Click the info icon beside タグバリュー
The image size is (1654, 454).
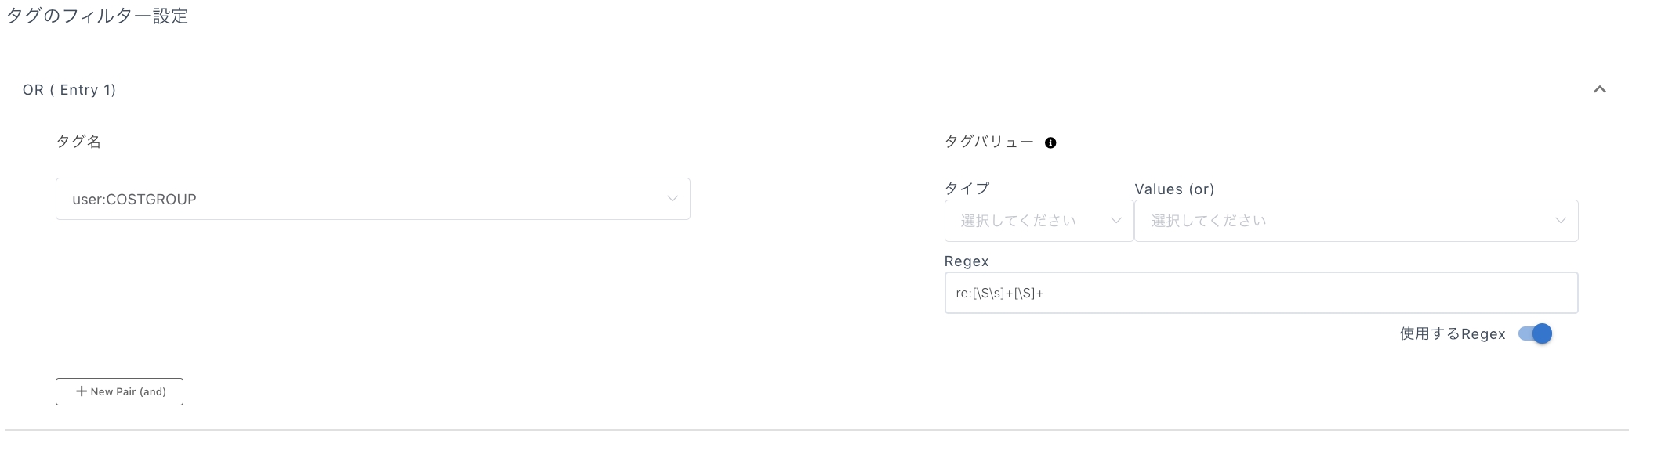point(1050,142)
